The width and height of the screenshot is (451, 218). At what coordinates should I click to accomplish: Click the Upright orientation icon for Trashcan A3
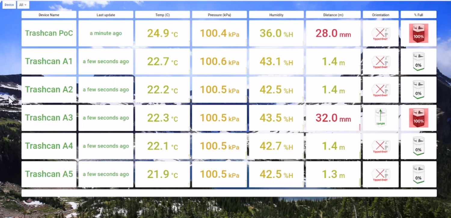pos(380,118)
